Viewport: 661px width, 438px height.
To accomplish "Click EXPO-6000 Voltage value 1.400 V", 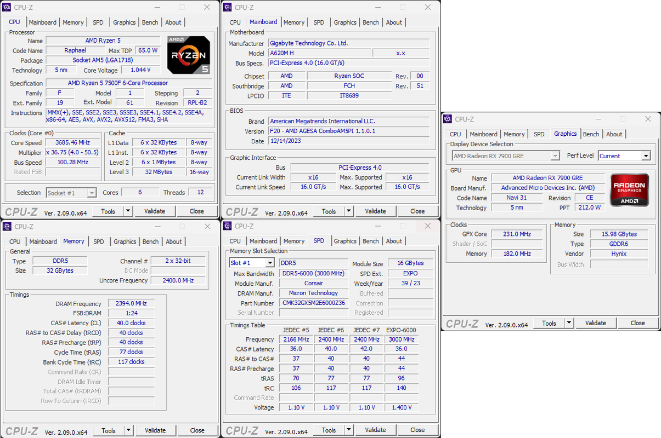I will point(402,407).
